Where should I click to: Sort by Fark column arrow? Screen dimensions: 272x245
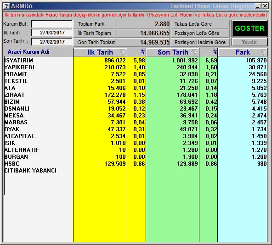(263, 52)
